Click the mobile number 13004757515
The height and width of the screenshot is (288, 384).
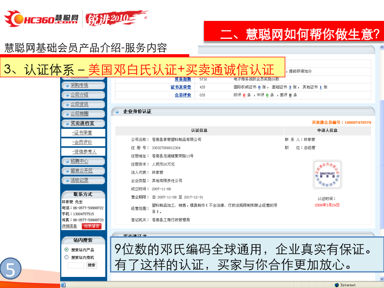pos(84,214)
